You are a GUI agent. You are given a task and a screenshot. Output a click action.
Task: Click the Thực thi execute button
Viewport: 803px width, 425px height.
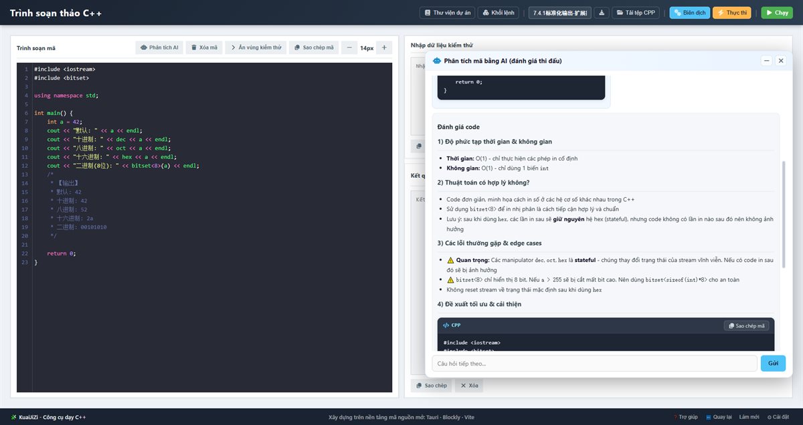point(731,13)
